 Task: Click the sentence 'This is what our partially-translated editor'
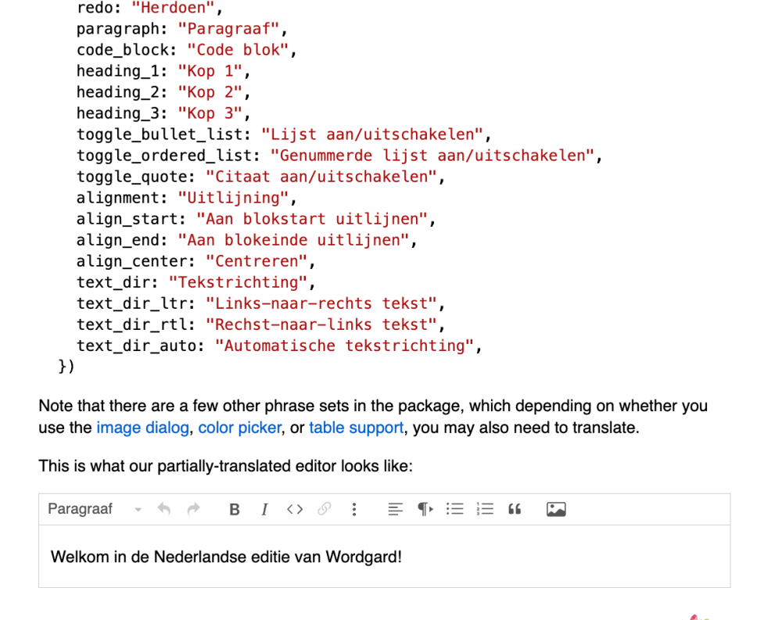click(225, 466)
